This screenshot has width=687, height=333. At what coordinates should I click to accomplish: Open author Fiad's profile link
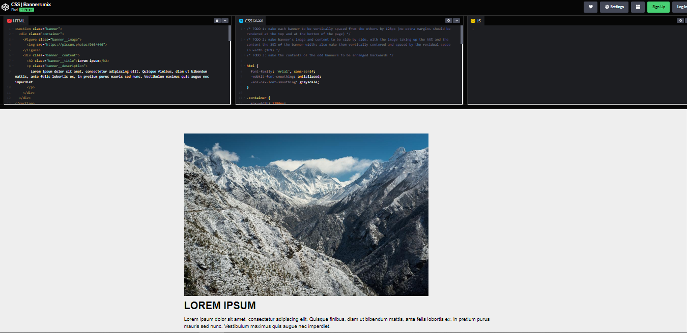tap(14, 10)
